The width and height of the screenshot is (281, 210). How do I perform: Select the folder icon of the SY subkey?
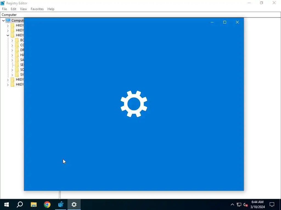pos(17,75)
